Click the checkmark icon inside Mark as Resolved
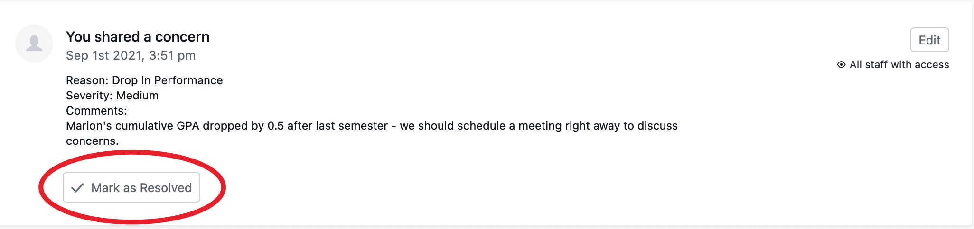The width and height of the screenshot is (974, 229). 77,188
